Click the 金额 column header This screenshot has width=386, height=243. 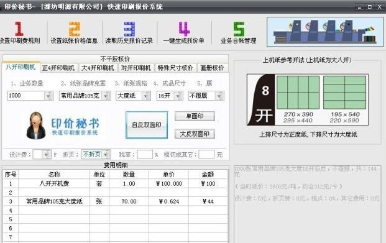(208, 174)
